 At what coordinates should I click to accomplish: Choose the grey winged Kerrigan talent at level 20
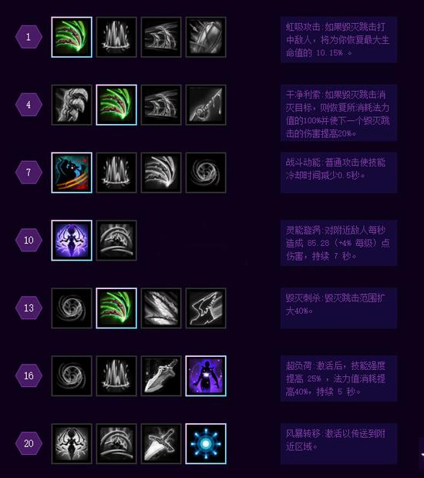click(72, 443)
